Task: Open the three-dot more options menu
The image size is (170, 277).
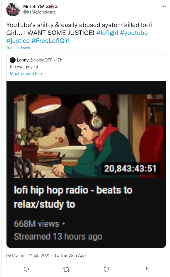Action: point(163,6)
